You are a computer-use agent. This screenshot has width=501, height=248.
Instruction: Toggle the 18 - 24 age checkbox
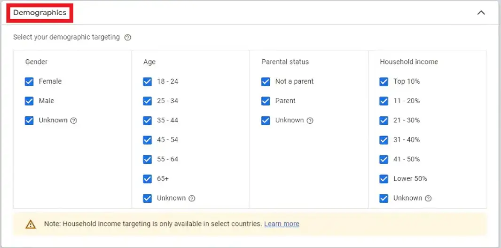click(147, 81)
